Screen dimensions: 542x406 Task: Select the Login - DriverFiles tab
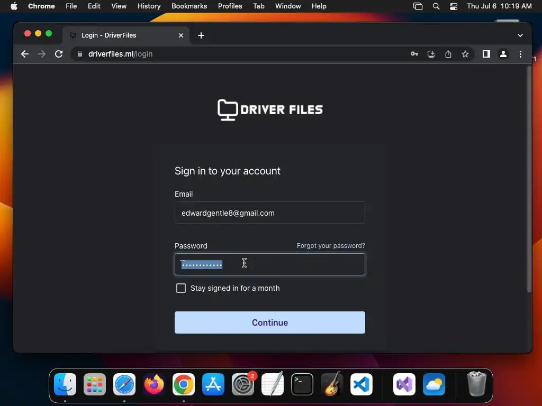(126, 35)
